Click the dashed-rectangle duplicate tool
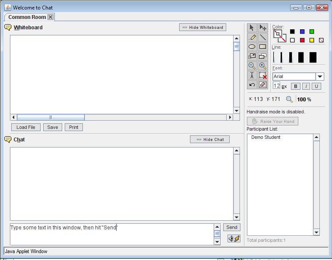Viewport: 332px width, 260px height. [x=263, y=56]
